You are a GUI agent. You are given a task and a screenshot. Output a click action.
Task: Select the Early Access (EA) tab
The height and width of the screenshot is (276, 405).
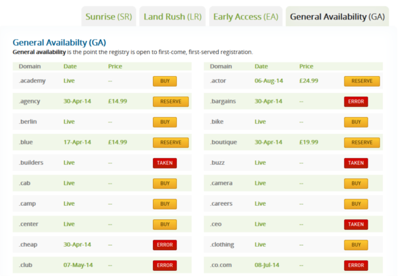pos(246,16)
